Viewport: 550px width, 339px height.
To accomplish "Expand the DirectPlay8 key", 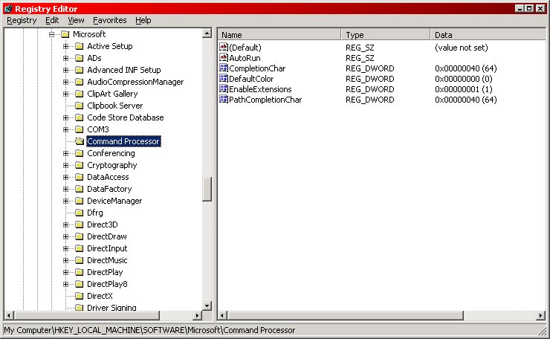I will point(65,284).
